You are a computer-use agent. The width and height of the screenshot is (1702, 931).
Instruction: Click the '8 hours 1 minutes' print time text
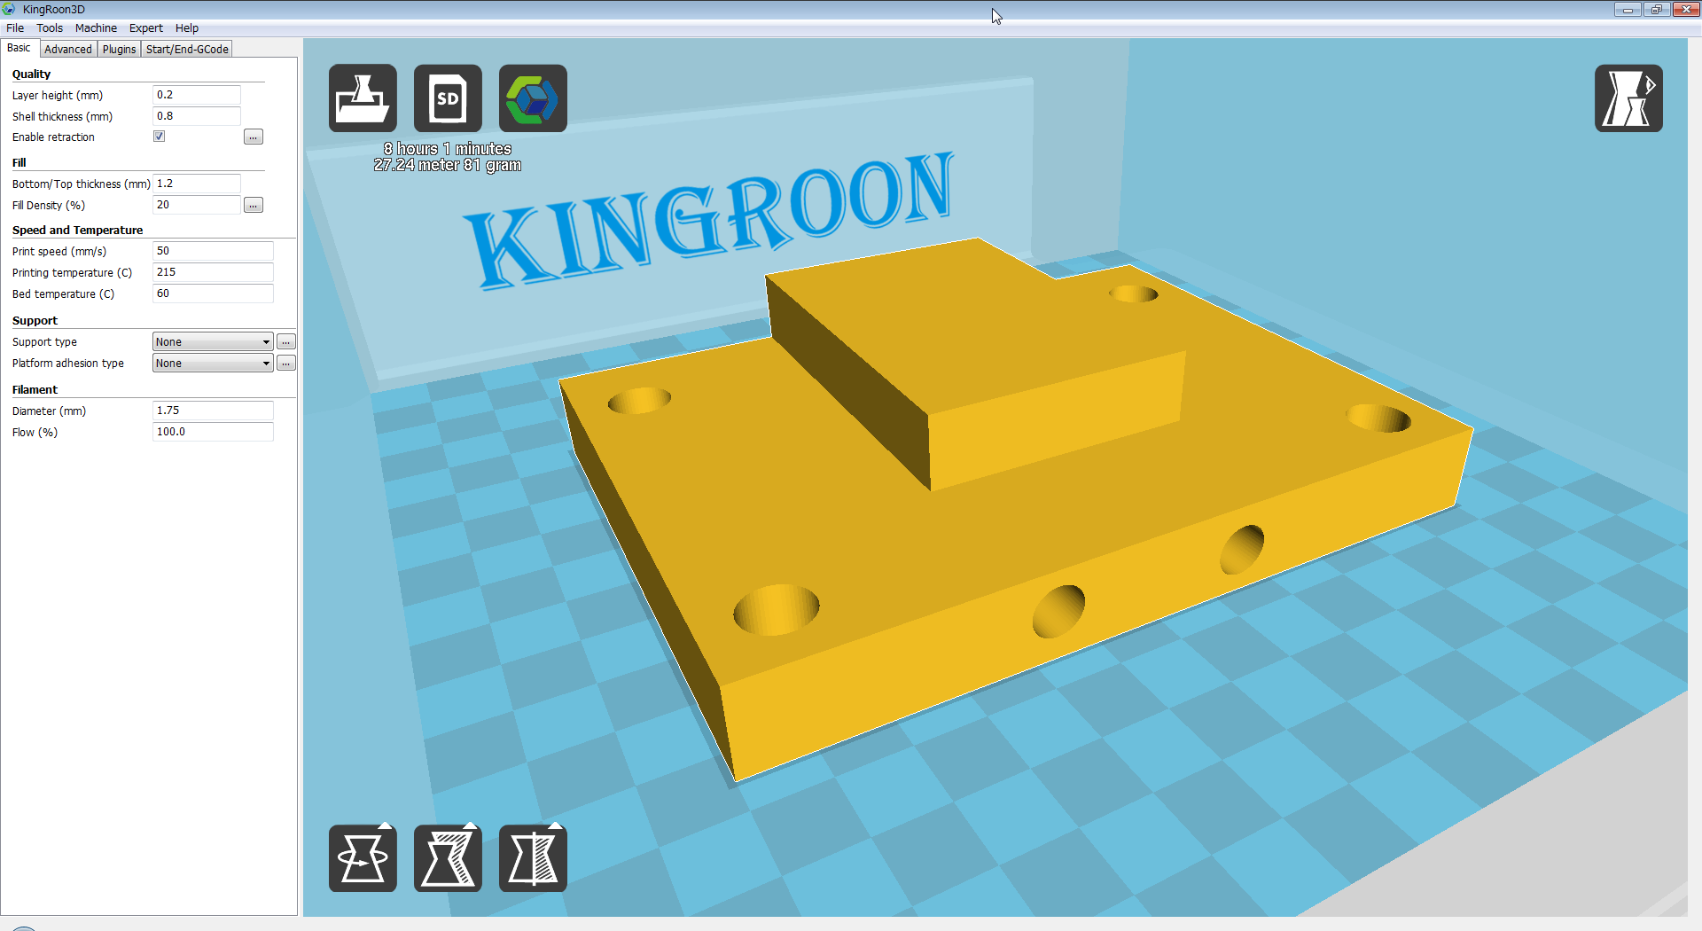tap(448, 149)
